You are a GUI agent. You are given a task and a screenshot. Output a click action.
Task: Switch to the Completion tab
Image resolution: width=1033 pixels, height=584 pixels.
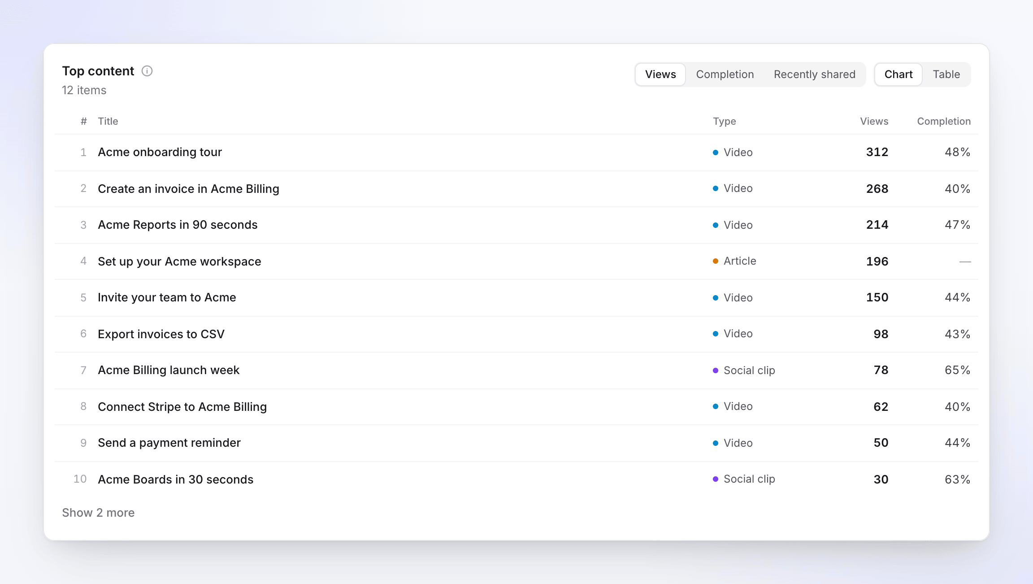click(x=725, y=74)
